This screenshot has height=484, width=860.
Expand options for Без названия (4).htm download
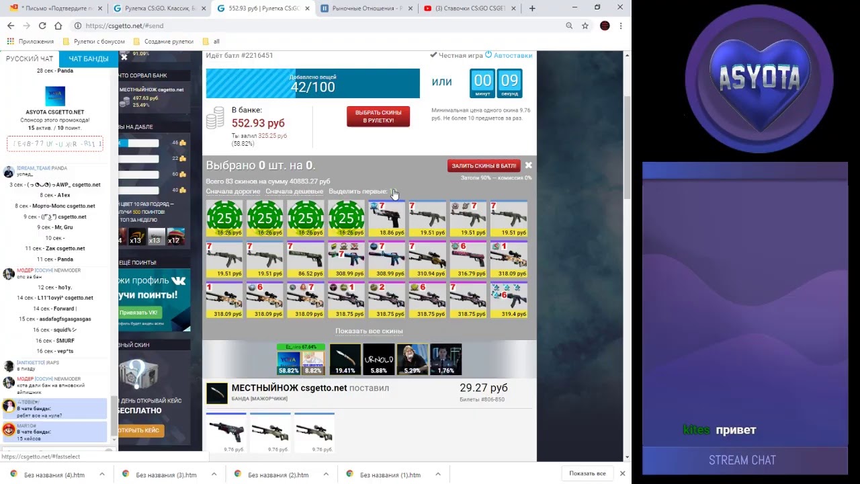102,474
